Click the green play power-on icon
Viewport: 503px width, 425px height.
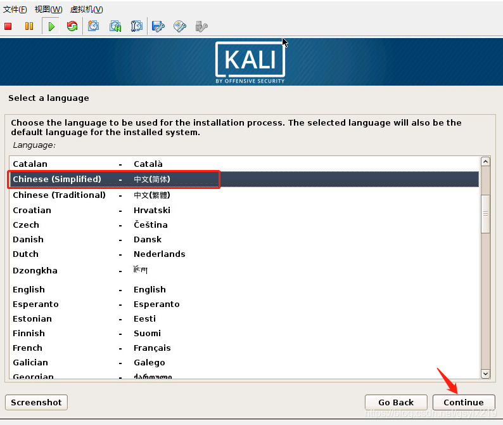[51, 27]
